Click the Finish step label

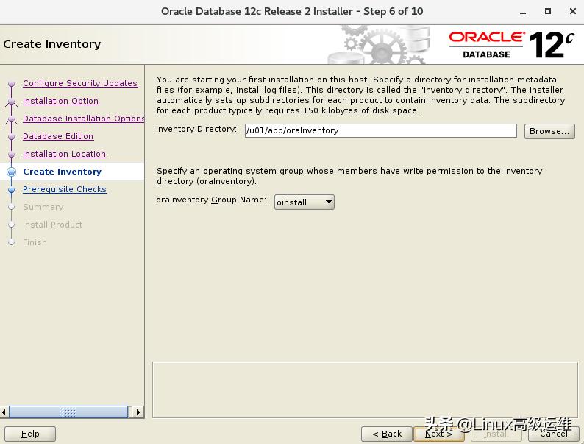pos(35,242)
